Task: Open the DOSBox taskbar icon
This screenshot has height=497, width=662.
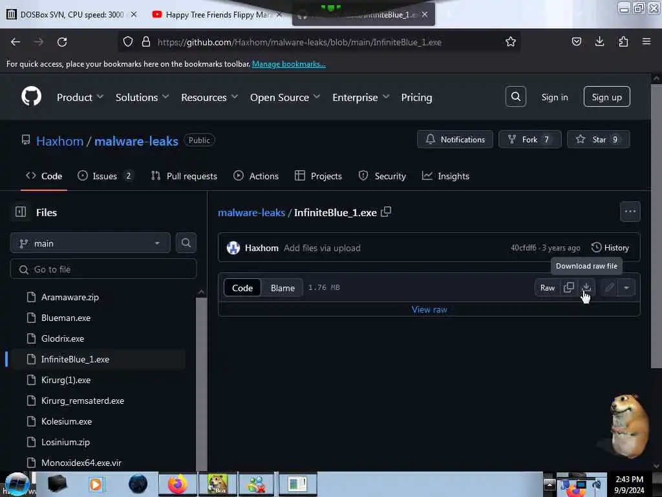Action: 218,484
